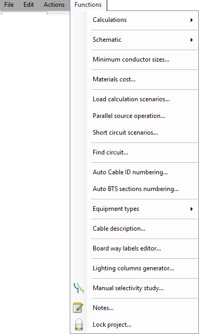Open the Edit menu
199x334 pixels.
[29, 5]
